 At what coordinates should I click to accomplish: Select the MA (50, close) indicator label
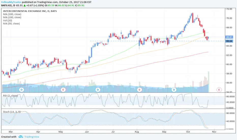[11, 24]
